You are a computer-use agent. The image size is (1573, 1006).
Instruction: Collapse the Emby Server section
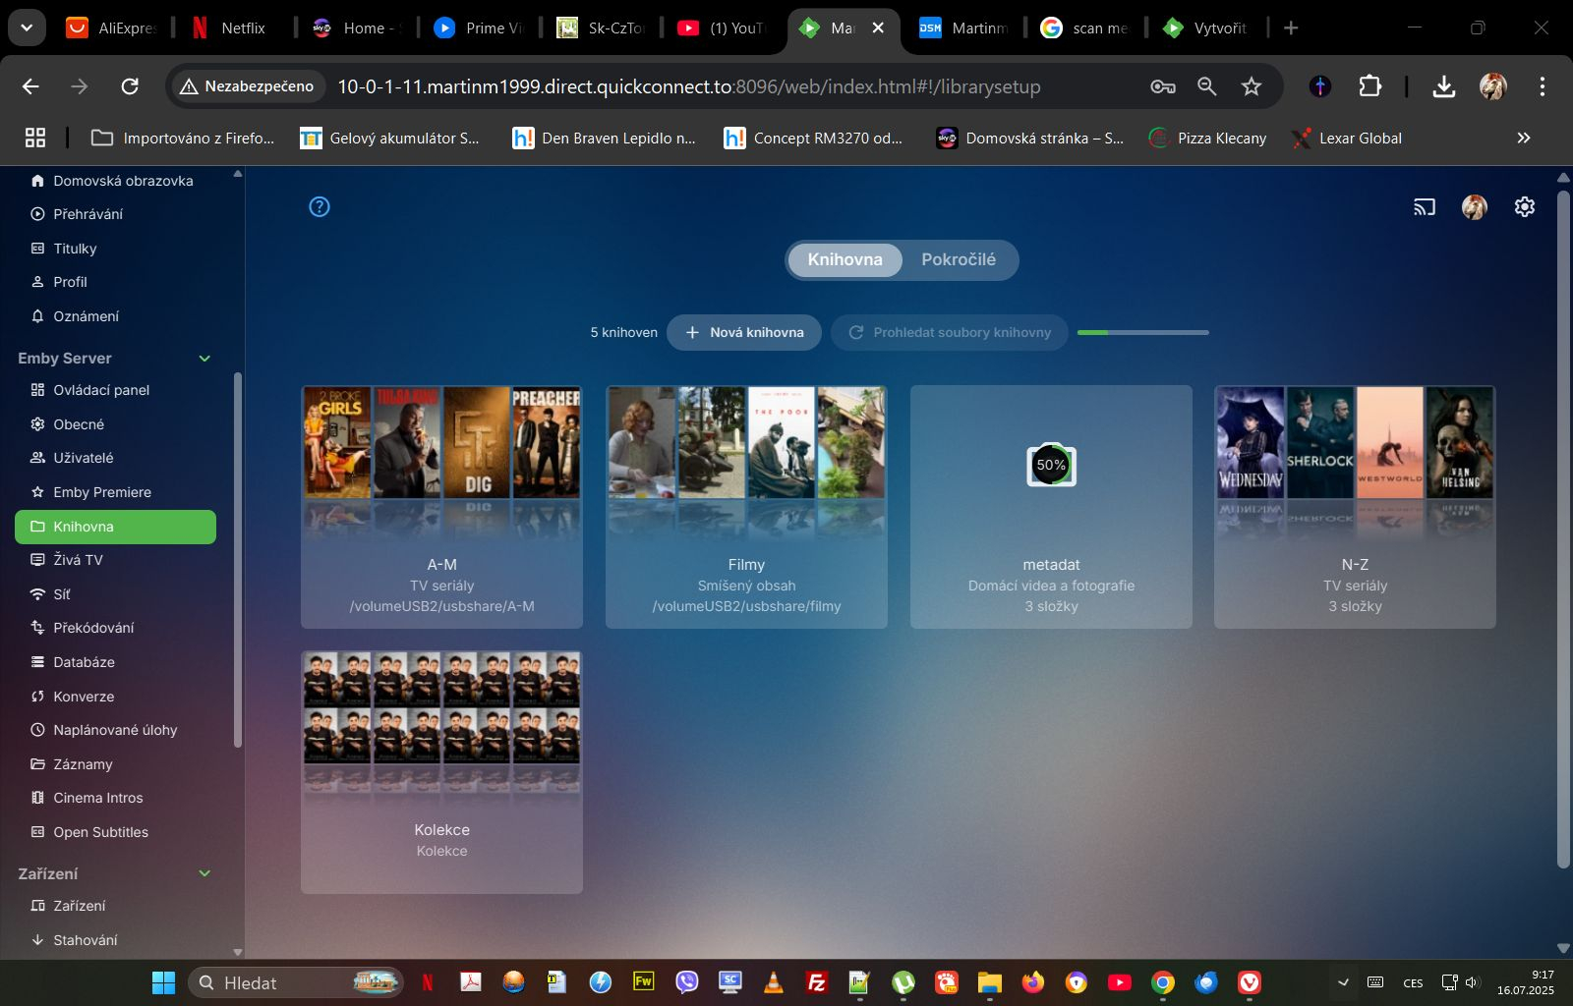[204, 359]
